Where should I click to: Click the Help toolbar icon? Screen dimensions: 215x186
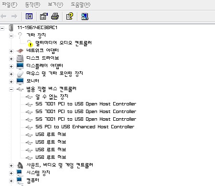[70, 16]
